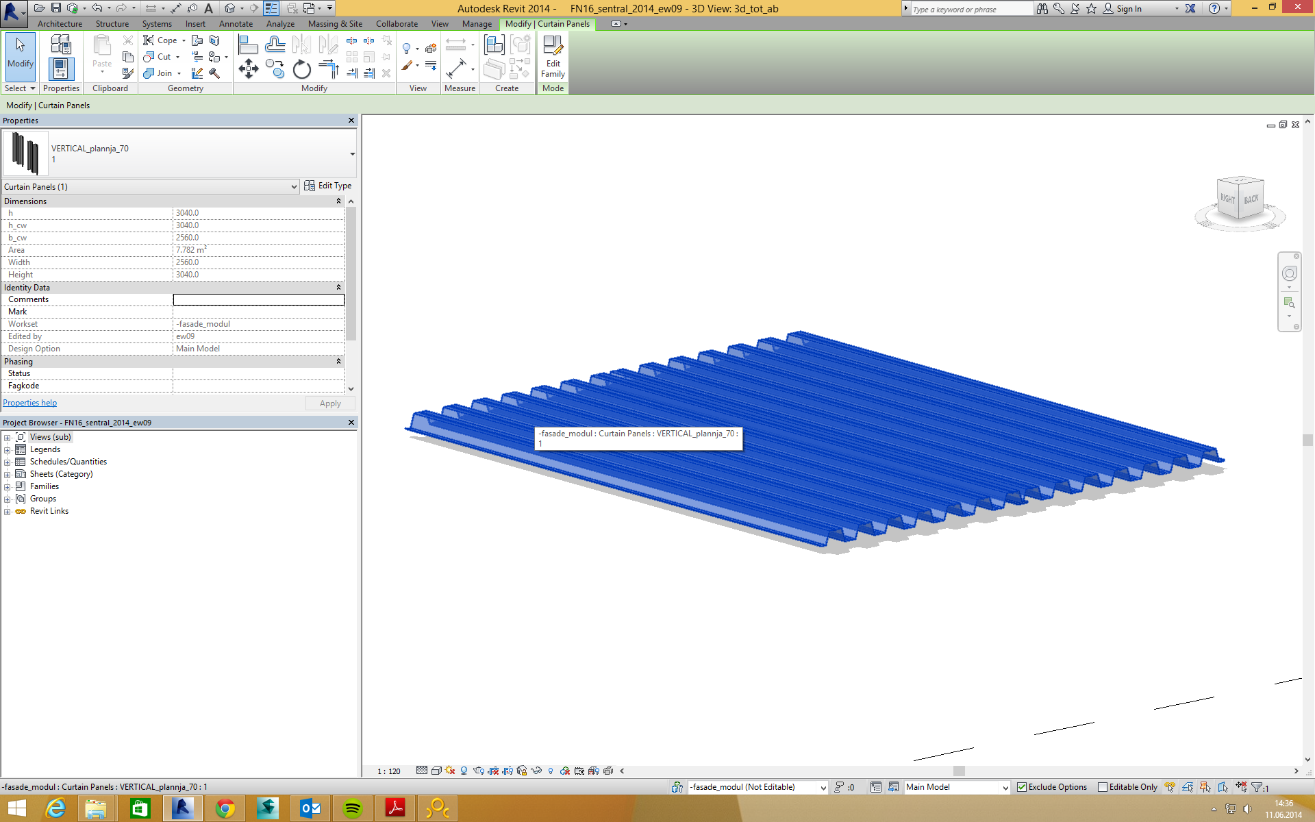Expand the Families node in Project Browser
The image size is (1315, 822).
pos(8,487)
